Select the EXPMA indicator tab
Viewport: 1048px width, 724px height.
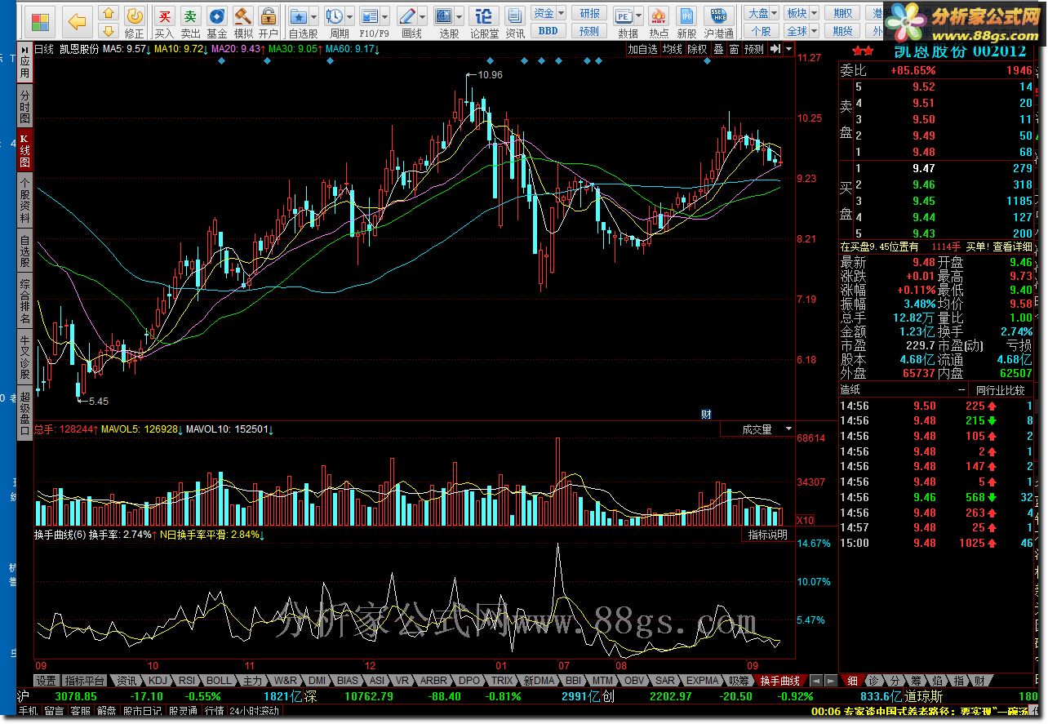(x=702, y=680)
